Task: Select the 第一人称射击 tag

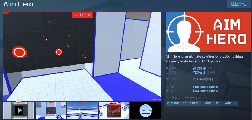Action: (x=192, y=103)
